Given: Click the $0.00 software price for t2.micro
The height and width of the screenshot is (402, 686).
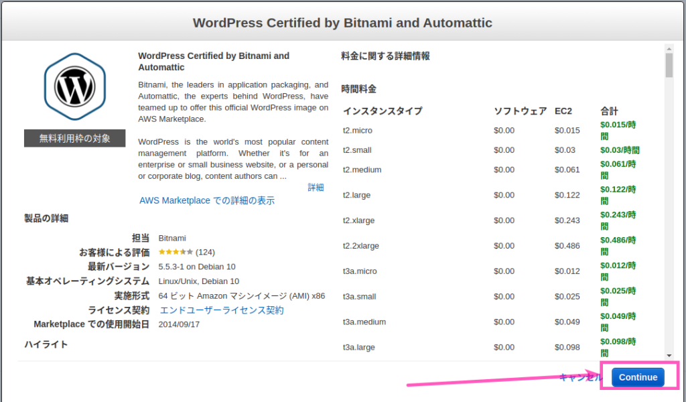Looking at the screenshot, I should pyautogui.click(x=504, y=131).
